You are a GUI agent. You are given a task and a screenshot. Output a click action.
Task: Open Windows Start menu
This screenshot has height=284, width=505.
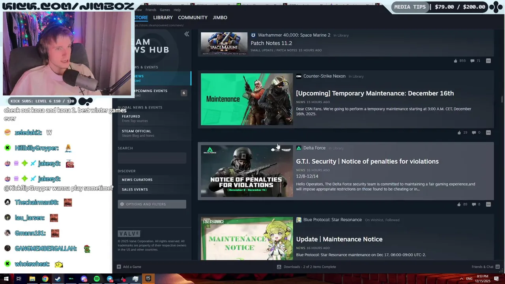pyautogui.click(x=6, y=279)
